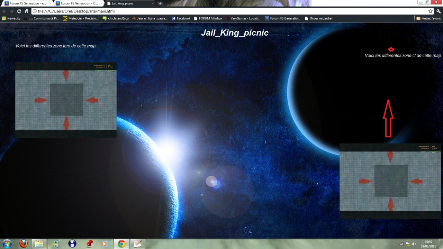Open the Meteociel bookmark

click(x=81, y=18)
